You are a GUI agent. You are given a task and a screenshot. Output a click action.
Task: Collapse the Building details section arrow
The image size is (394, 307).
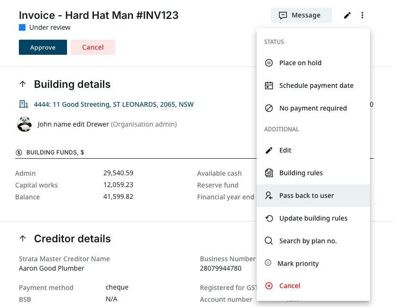[23, 85]
